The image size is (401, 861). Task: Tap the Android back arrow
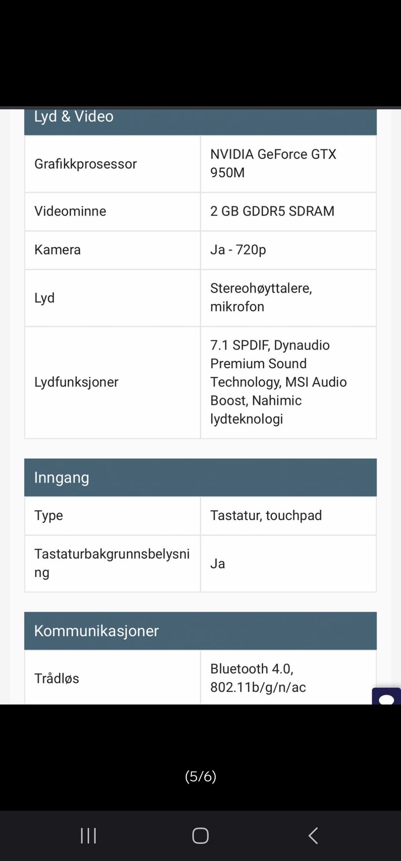pos(313,835)
